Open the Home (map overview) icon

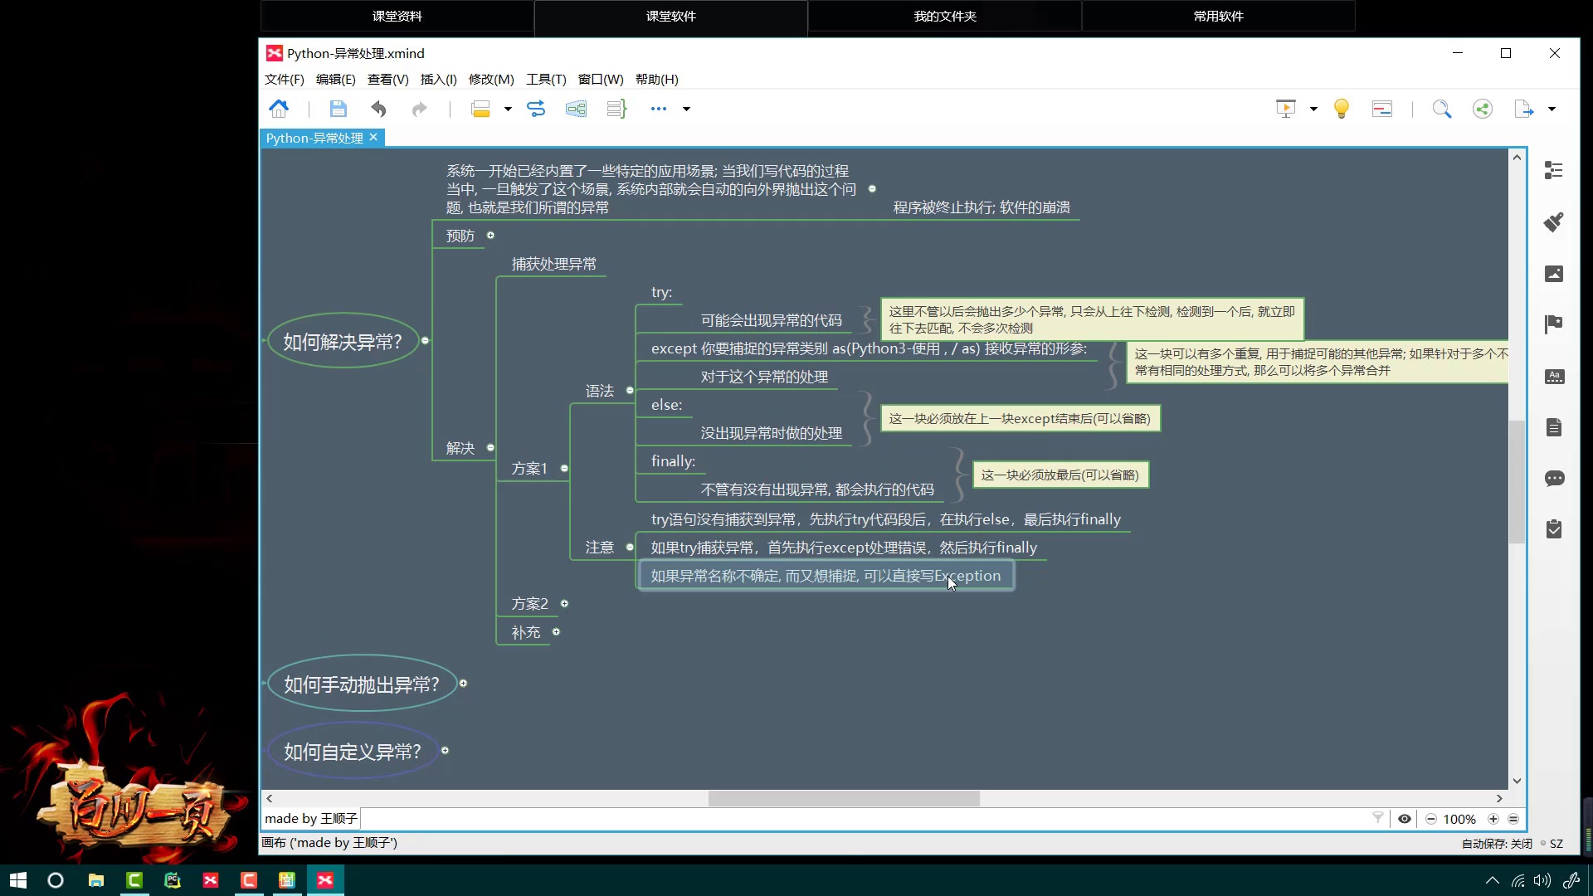click(279, 109)
